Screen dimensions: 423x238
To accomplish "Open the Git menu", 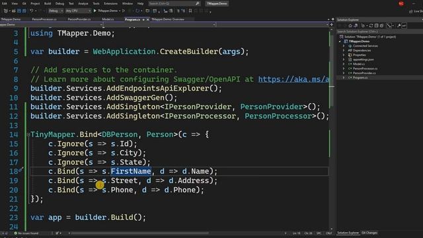I will click(x=24, y=3).
